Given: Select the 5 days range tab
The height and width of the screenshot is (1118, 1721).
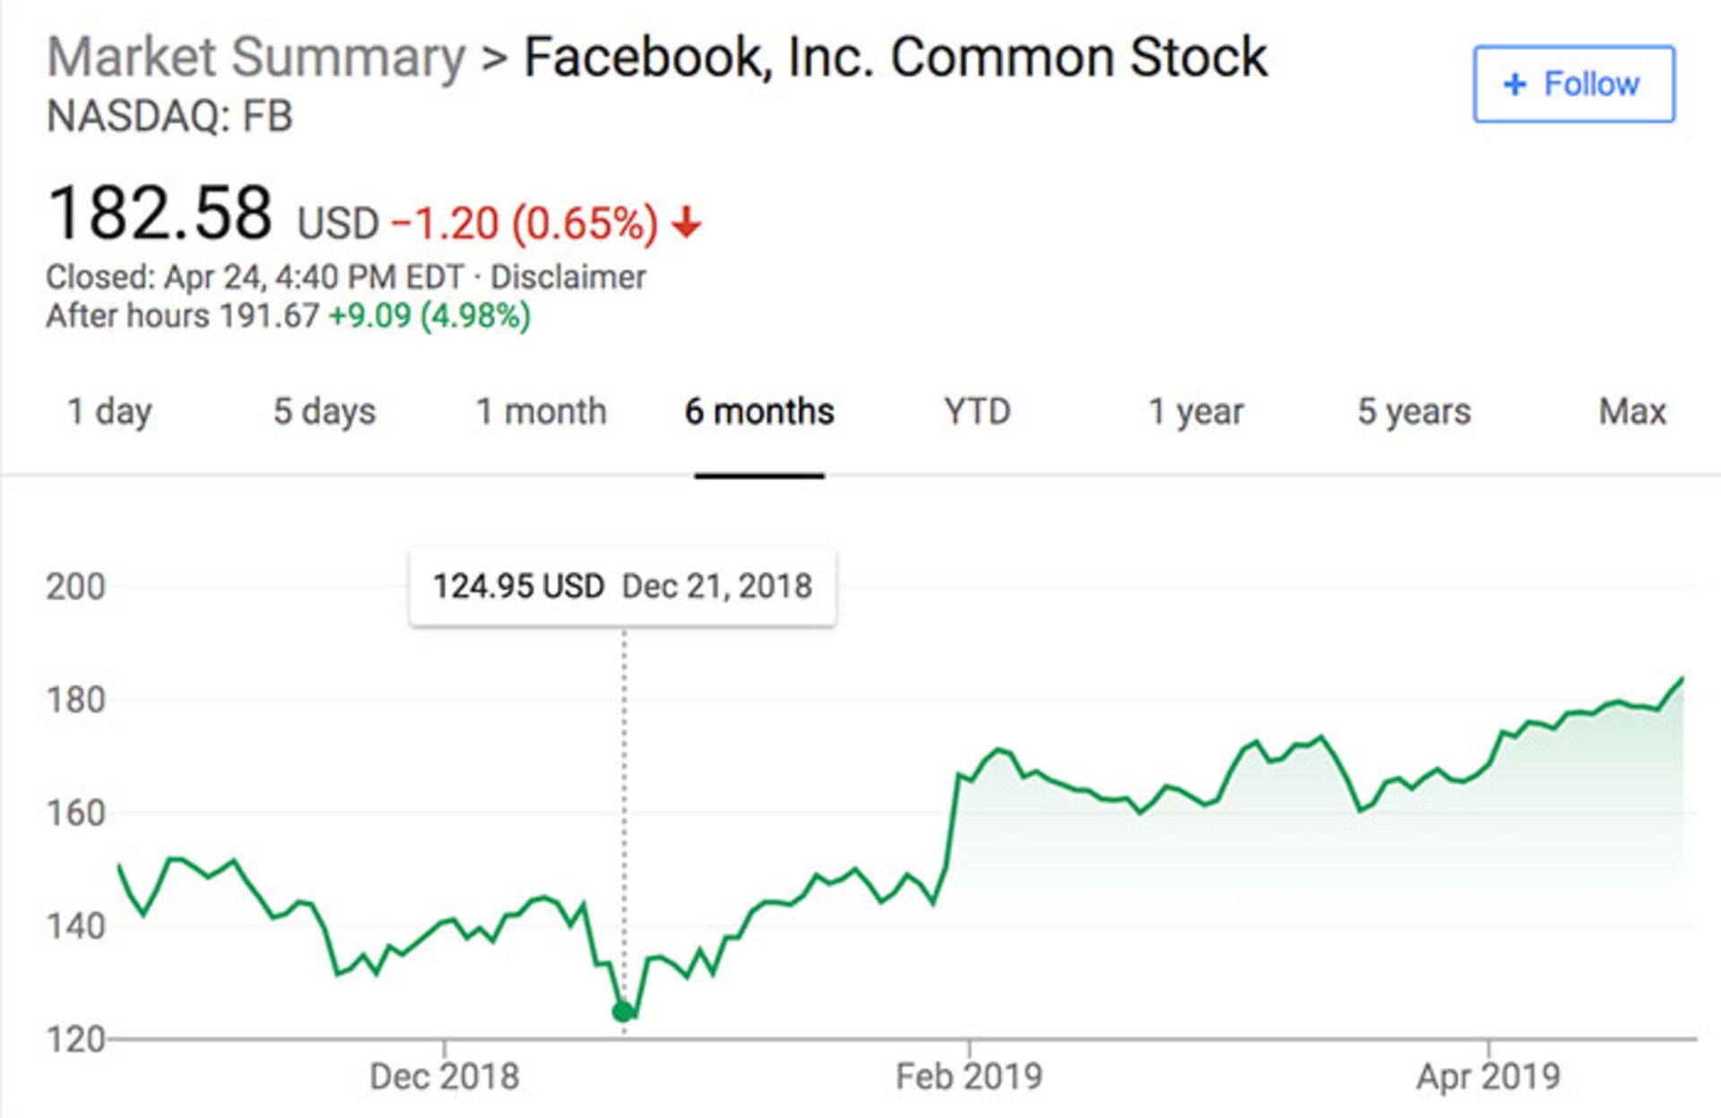Looking at the screenshot, I should [324, 412].
